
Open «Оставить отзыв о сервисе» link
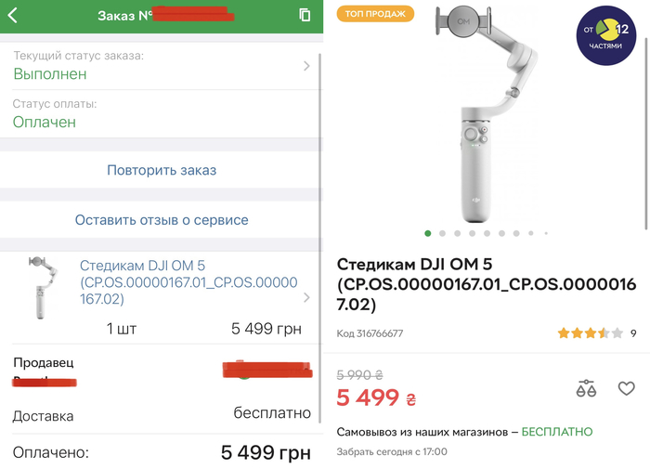click(x=162, y=220)
